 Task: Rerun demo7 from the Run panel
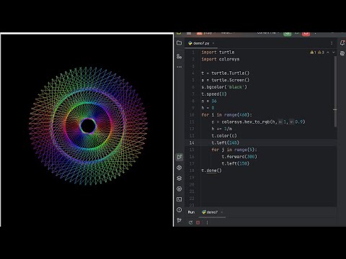[x=190, y=222]
